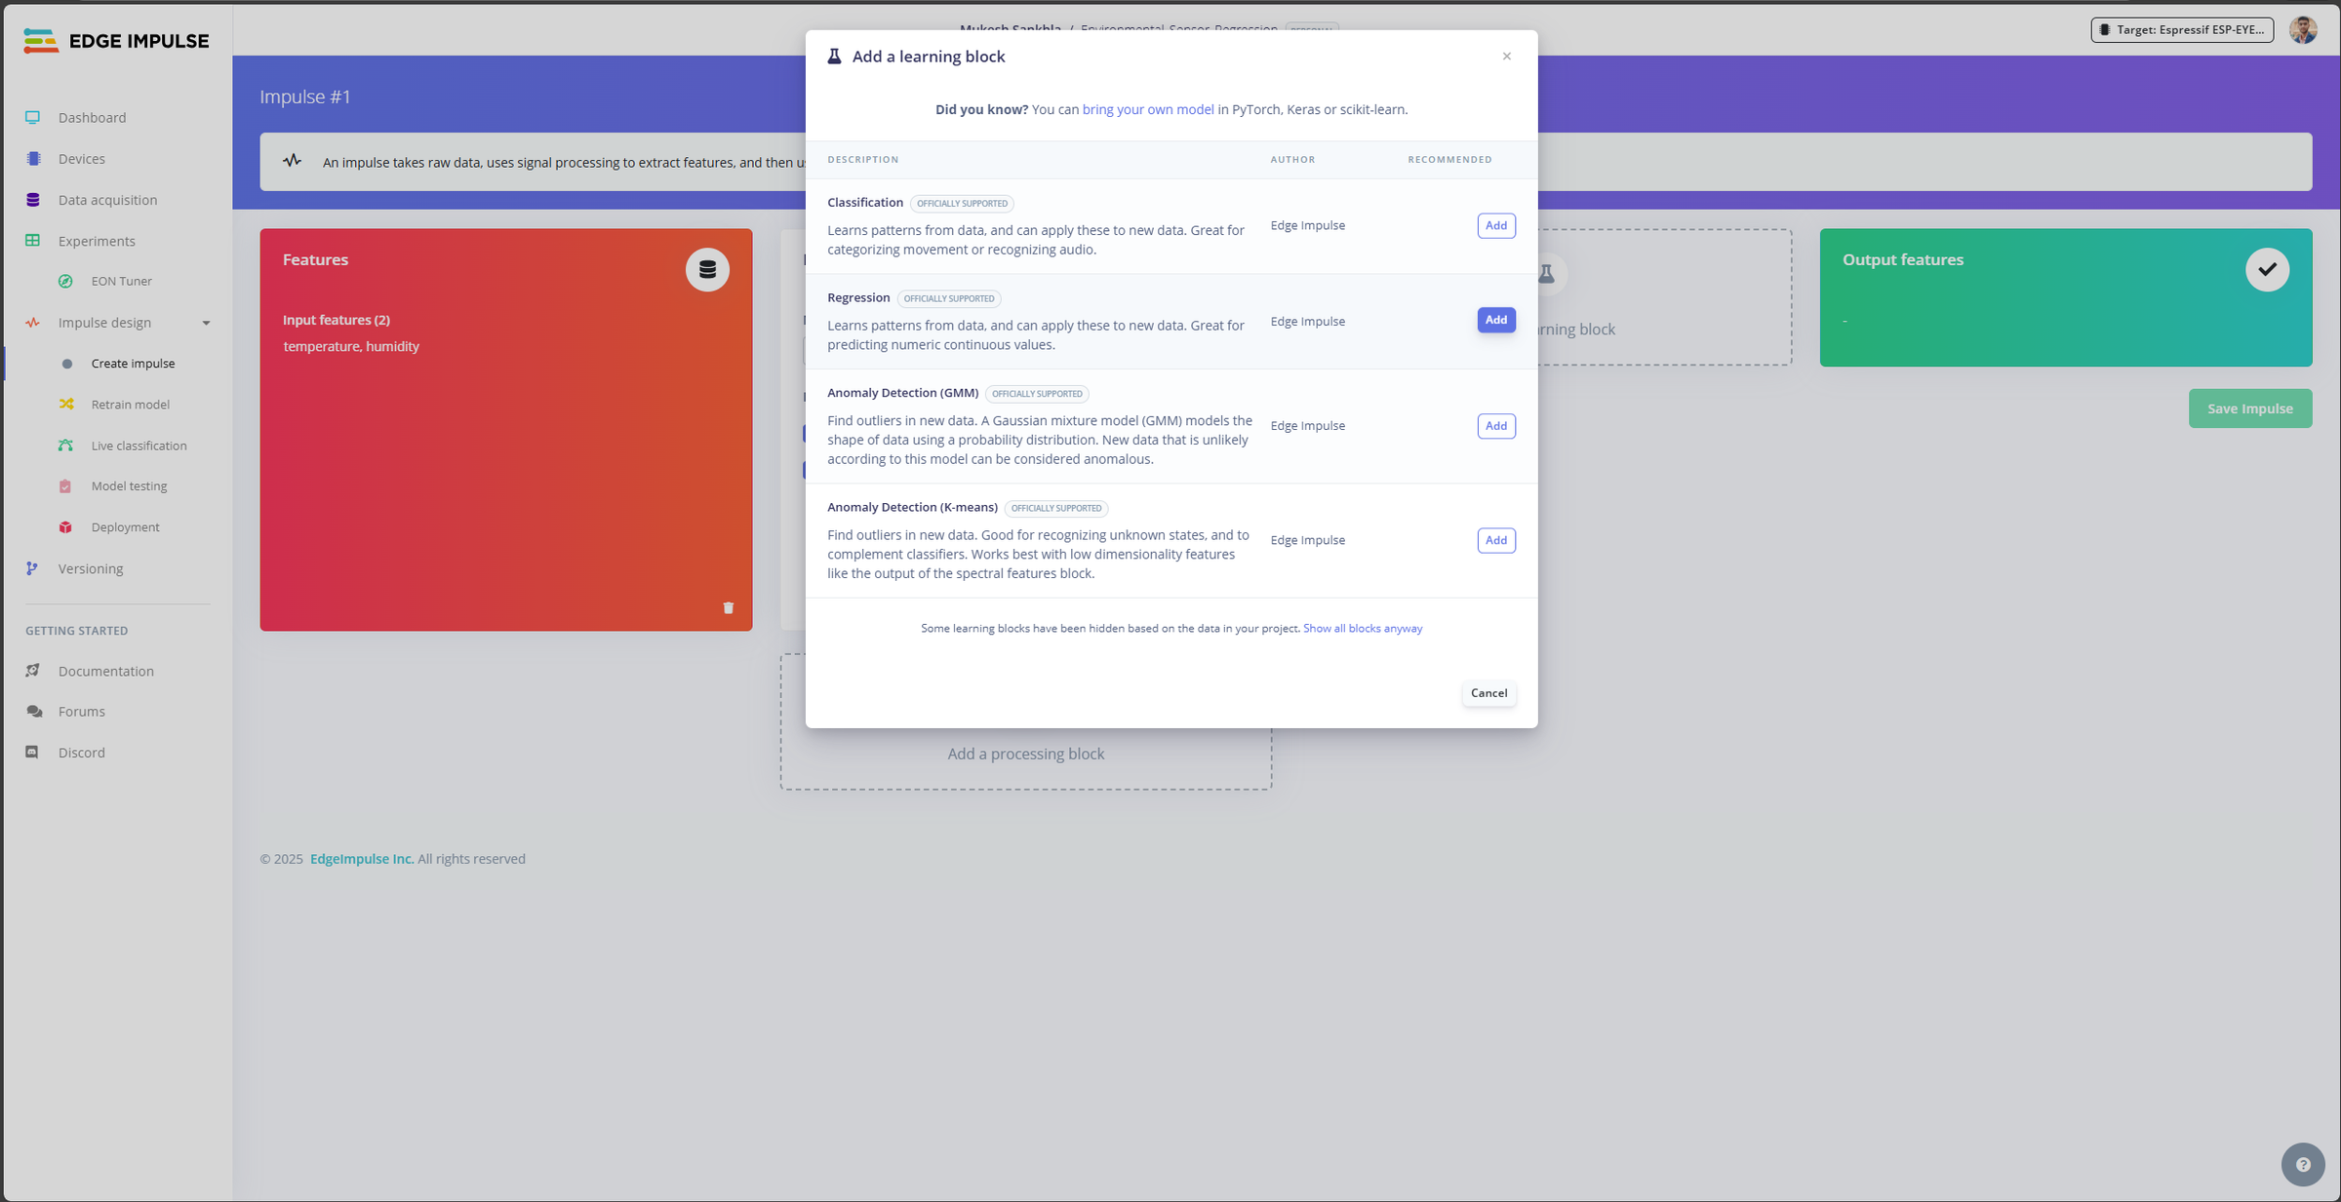This screenshot has height=1202, width=2341.
Task: Click the Live classification icon
Action: click(x=65, y=446)
